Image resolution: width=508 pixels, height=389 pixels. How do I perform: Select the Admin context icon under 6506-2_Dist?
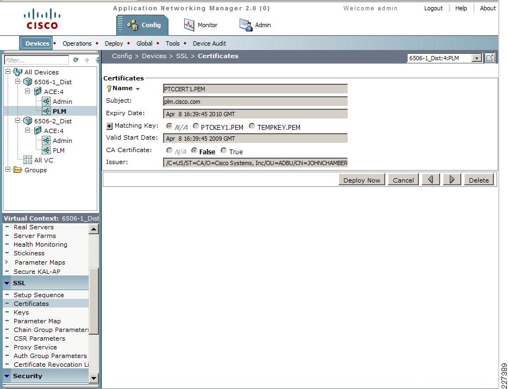coord(46,141)
